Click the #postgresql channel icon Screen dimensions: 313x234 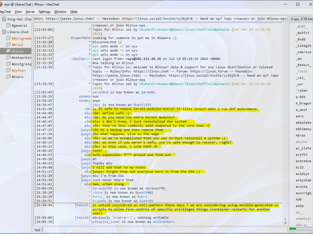tap(8, 63)
